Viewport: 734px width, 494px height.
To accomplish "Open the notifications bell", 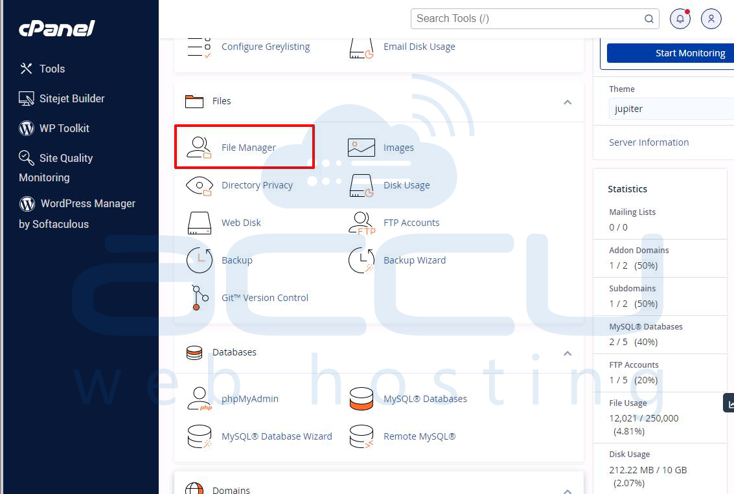I will [x=680, y=19].
